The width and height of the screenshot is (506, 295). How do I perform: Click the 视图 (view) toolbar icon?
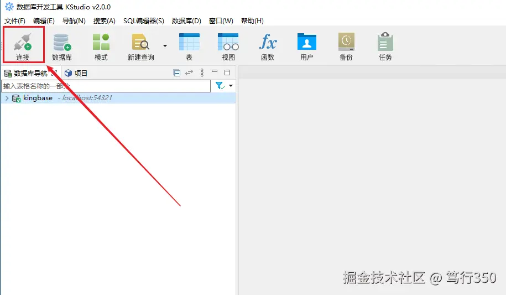coord(228,46)
